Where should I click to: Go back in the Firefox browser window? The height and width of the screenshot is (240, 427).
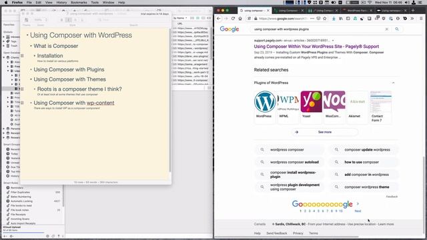pyautogui.click(x=219, y=19)
